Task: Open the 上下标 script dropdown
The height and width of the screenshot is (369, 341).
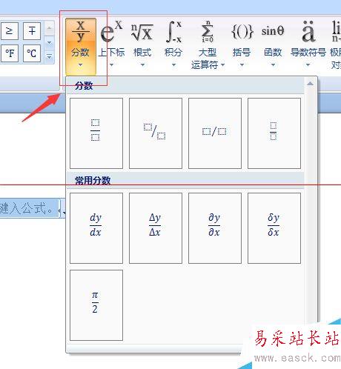Action: tap(111, 44)
